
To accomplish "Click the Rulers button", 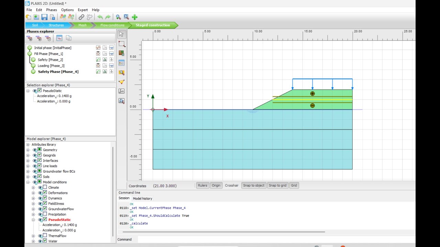I will tap(202, 186).
